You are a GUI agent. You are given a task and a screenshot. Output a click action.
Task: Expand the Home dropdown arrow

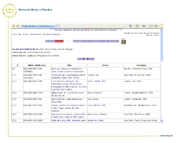(x=134, y=26)
